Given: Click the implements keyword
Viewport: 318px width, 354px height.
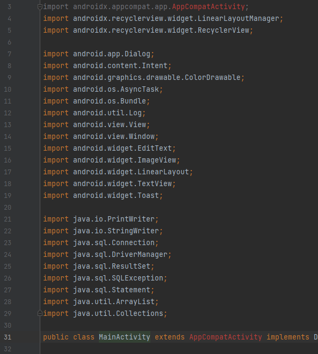Looking at the screenshot, I should point(288,337).
